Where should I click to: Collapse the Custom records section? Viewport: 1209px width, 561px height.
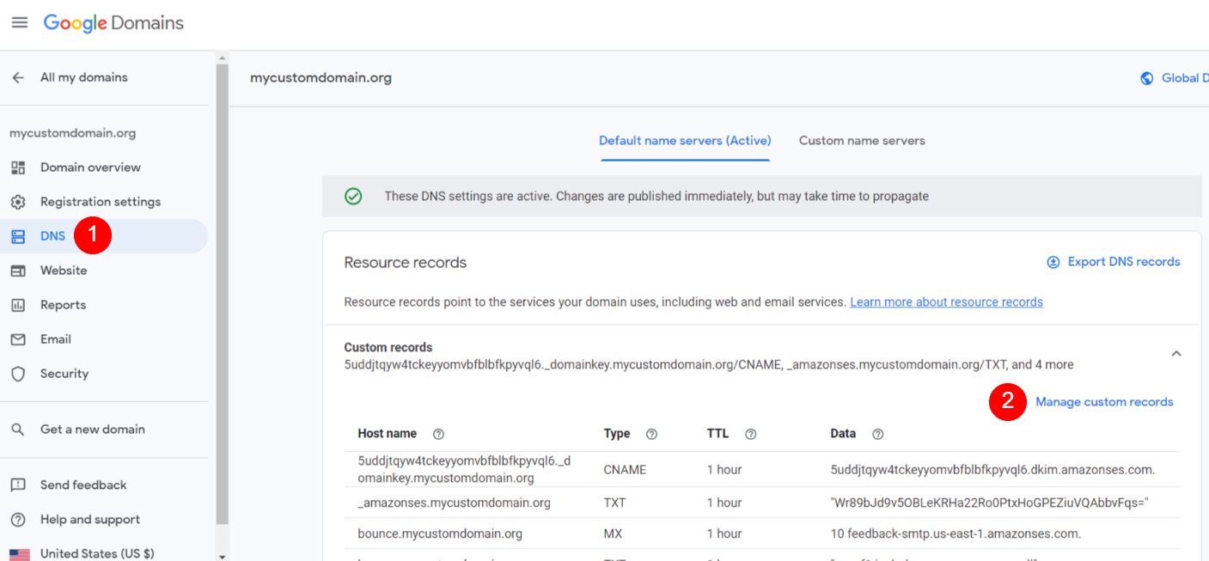[1176, 354]
